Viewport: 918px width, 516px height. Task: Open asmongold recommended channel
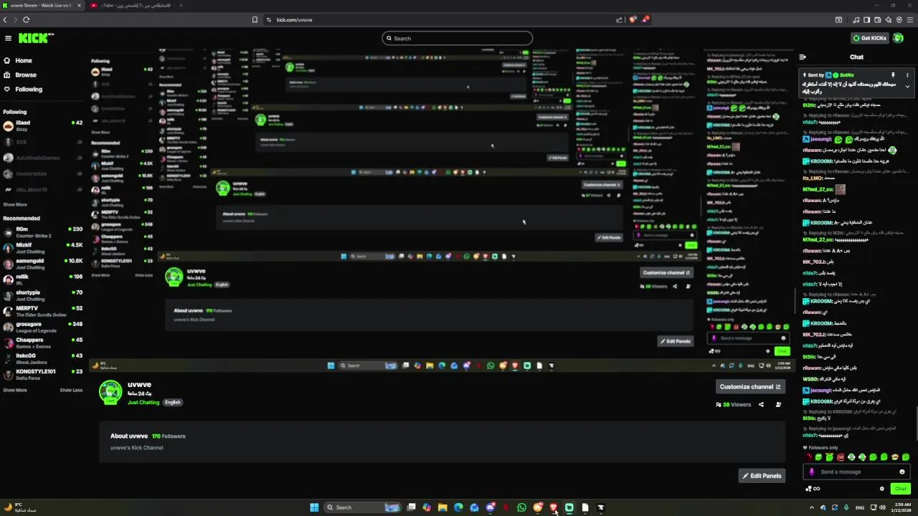[43, 264]
